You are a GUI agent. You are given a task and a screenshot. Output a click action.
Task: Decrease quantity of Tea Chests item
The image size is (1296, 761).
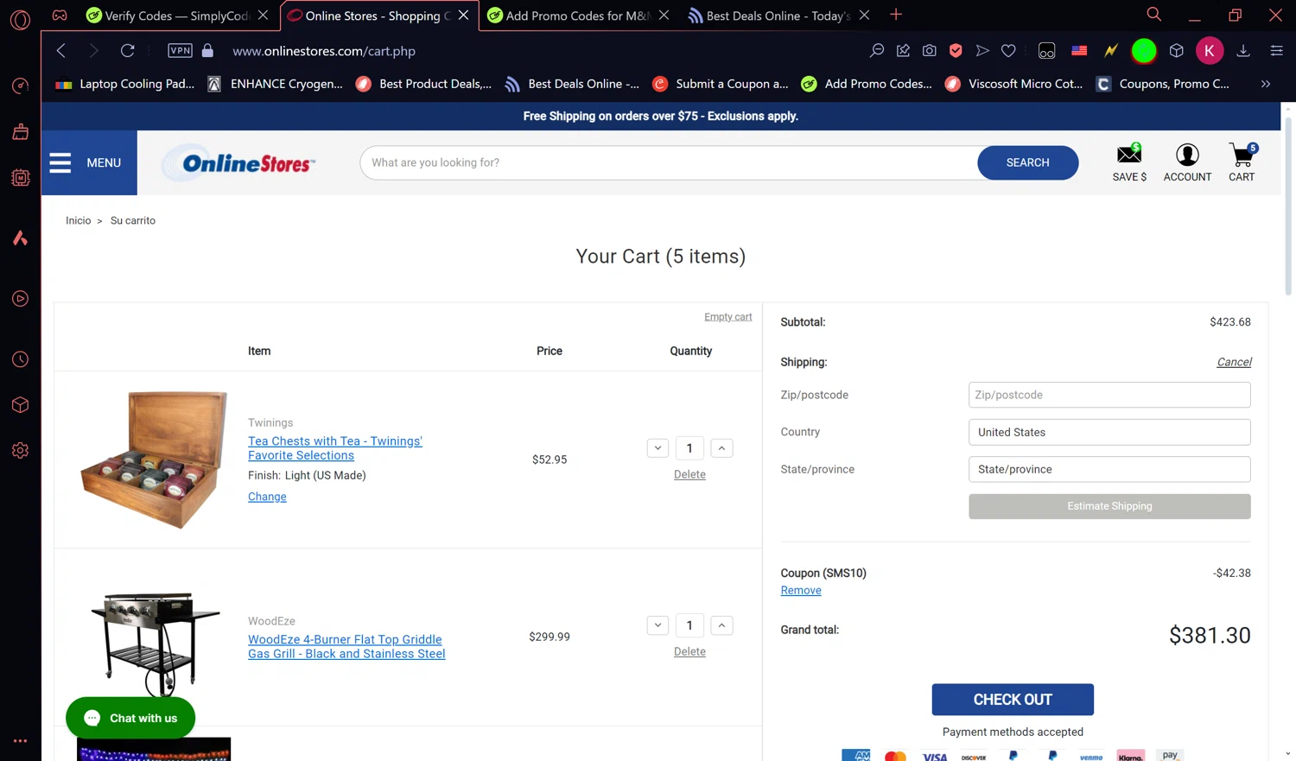658,447
